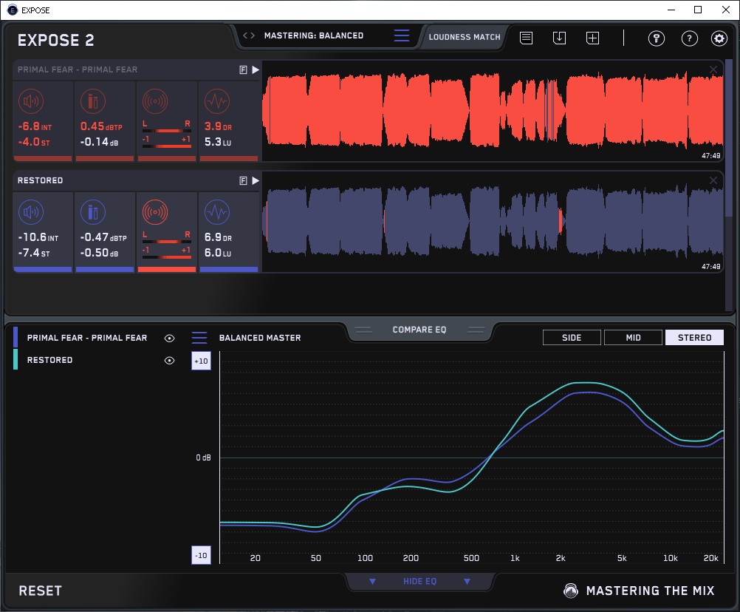Open the Balanced Master reference curve menu
Viewport: 740px width, 612px height.
coord(199,338)
